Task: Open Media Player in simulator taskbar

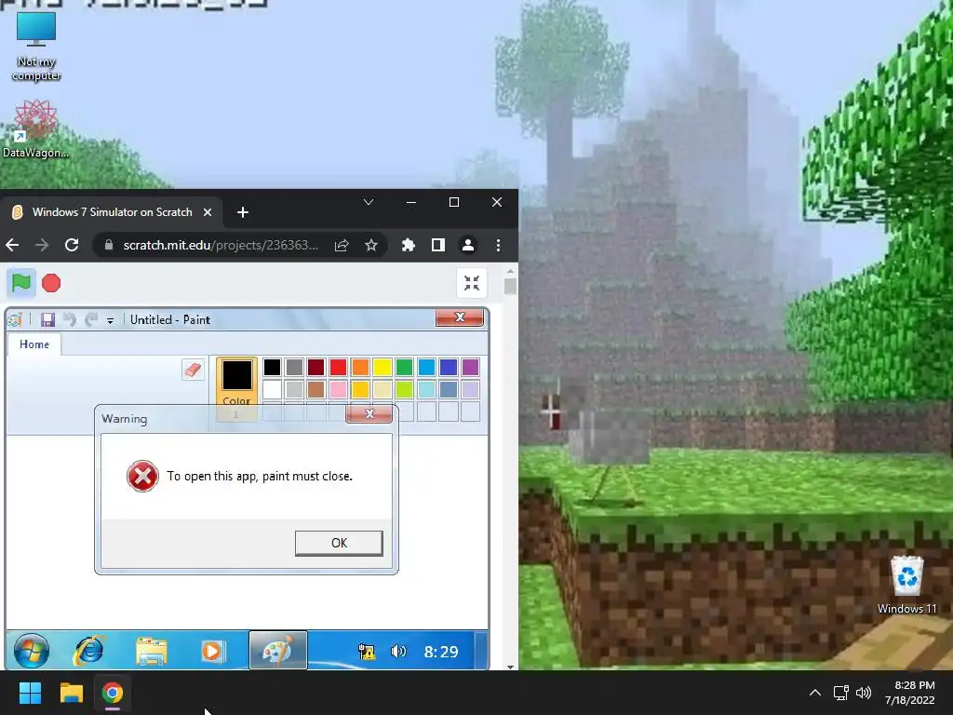Action: point(213,651)
